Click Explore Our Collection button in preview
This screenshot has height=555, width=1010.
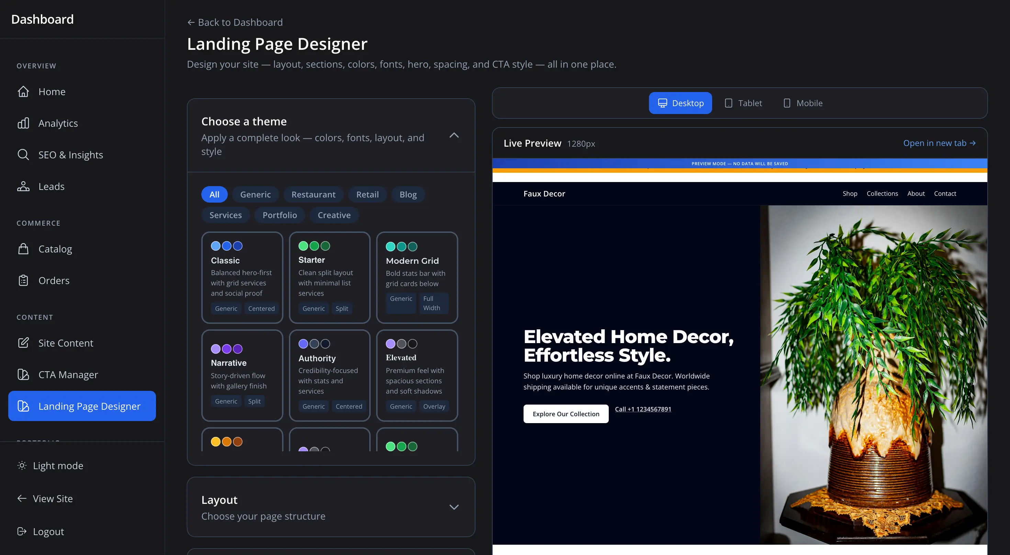566,414
